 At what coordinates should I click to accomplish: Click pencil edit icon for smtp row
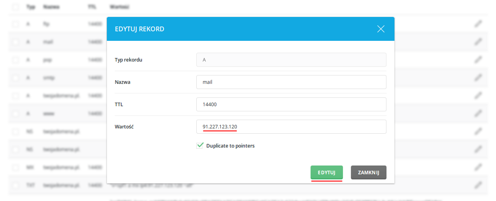[478, 77]
